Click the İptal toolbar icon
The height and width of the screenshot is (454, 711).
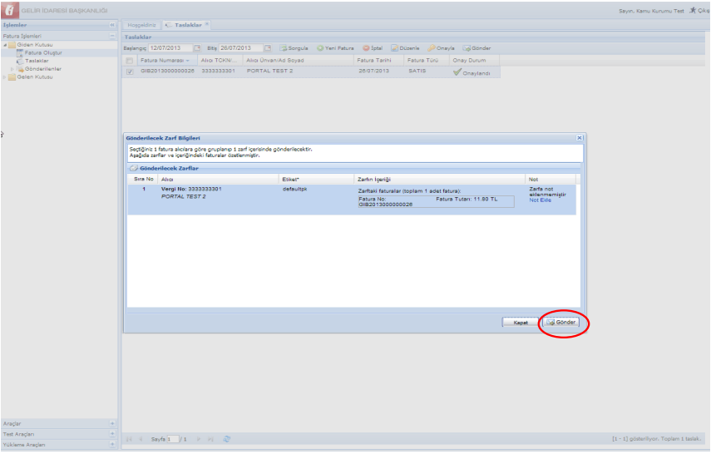(366, 48)
